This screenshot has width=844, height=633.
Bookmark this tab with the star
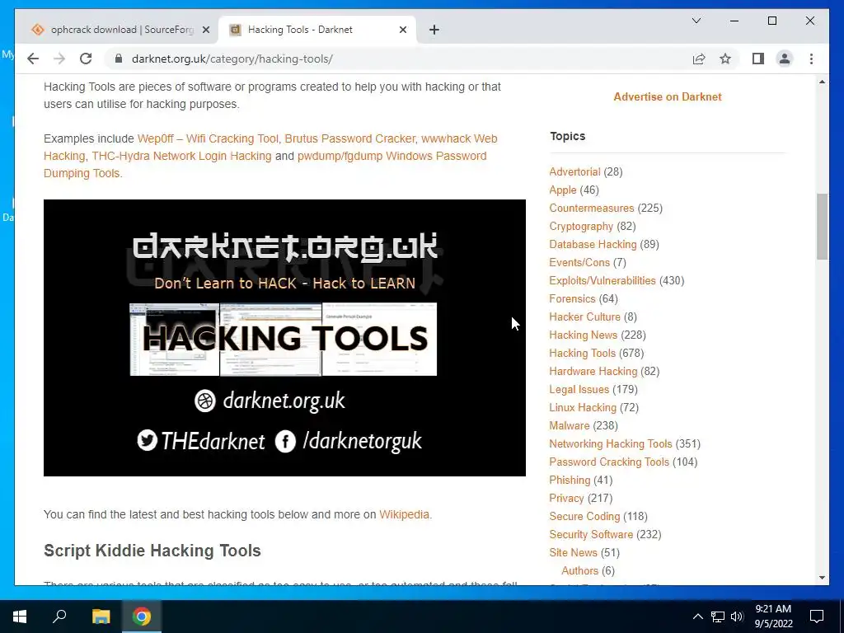click(x=725, y=59)
